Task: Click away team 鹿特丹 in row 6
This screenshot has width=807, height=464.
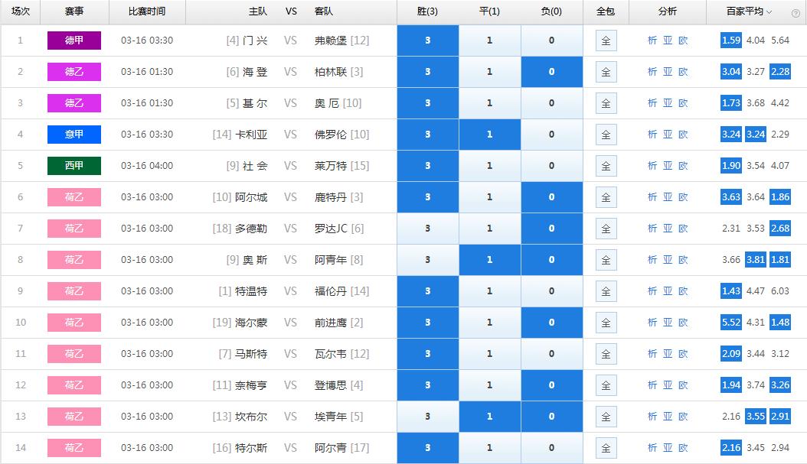Action: click(331, 197)
